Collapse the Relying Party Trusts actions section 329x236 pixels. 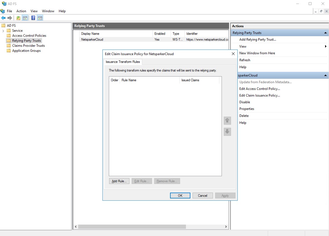click(325, 33)
